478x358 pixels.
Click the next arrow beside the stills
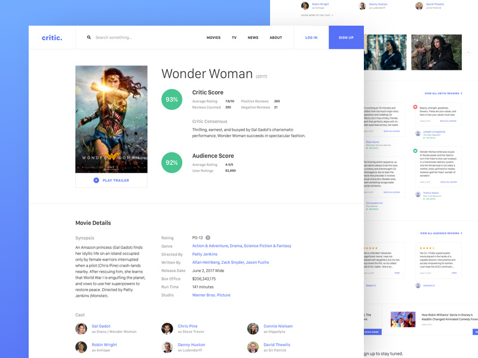click(468, 53)
